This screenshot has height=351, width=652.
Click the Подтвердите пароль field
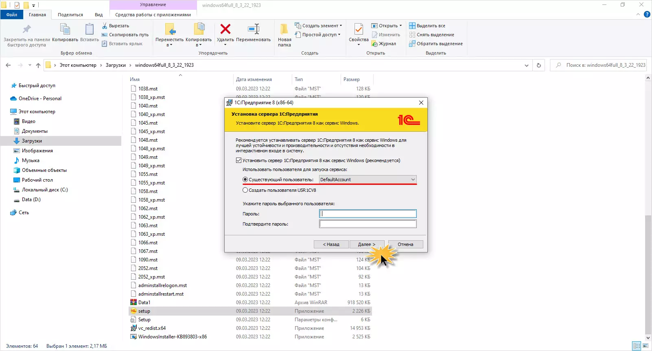(x=368, y=224)
